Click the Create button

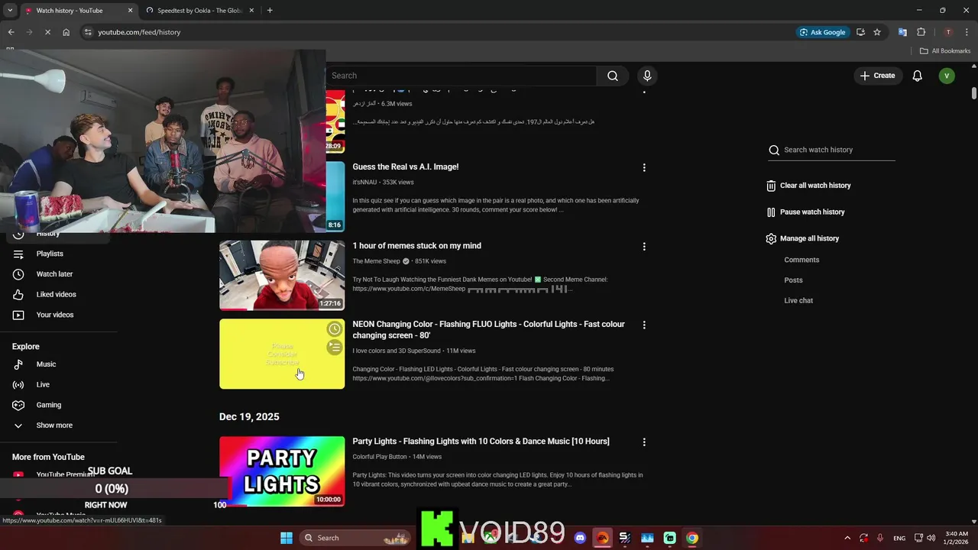[877, 76]
